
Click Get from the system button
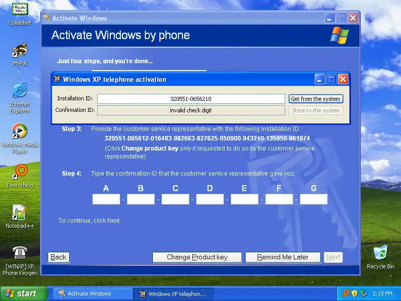click(x=316, y=99)
